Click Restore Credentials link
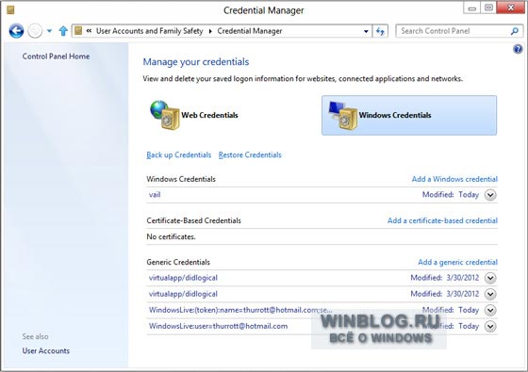Image resolution: width=528 pixels, height=372 pixels. [x=250, y=155]
